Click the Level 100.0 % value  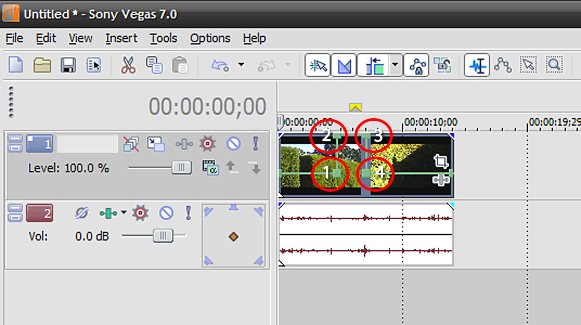[x=87, y=168]
